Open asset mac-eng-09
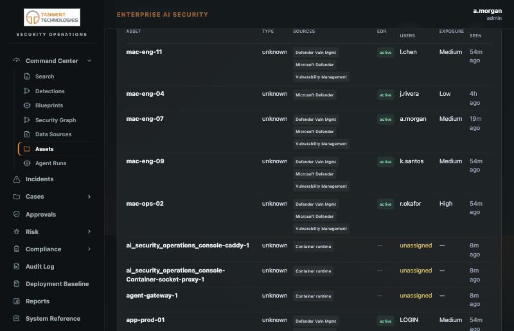This screenshot has height=331, width=514. click(145, 161)
